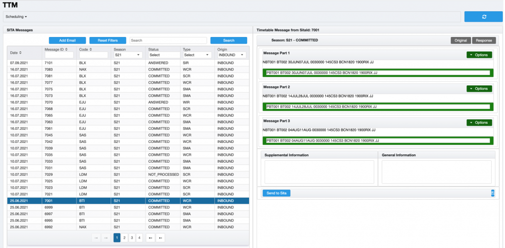Click the Add Email button
Viewport: 505px width, 248px height.
(x=67, y=40)
